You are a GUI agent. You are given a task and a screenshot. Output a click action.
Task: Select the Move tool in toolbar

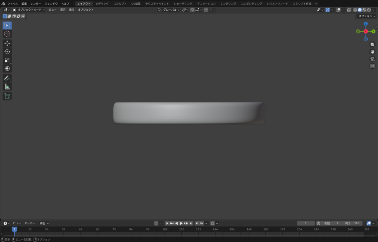click(7, 43)
